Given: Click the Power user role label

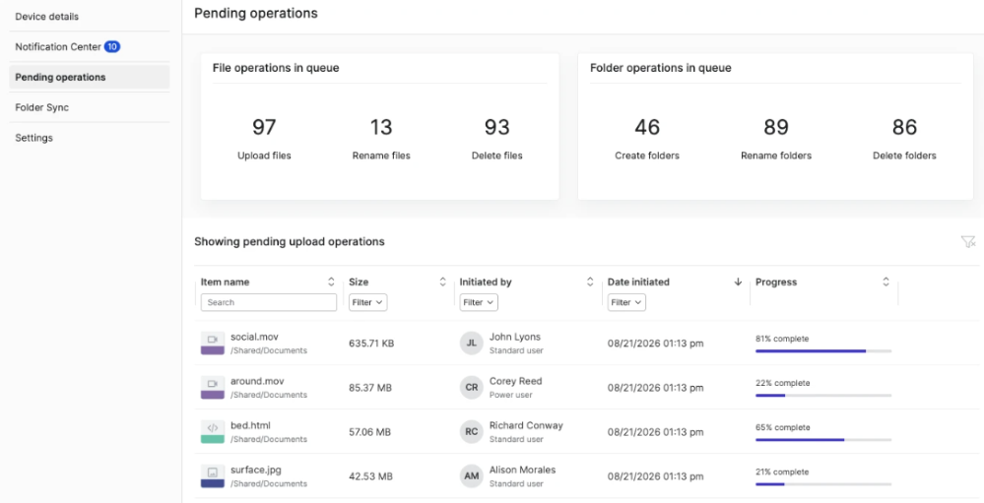Looking at the screenshot, I should click(x=511, y=395).
